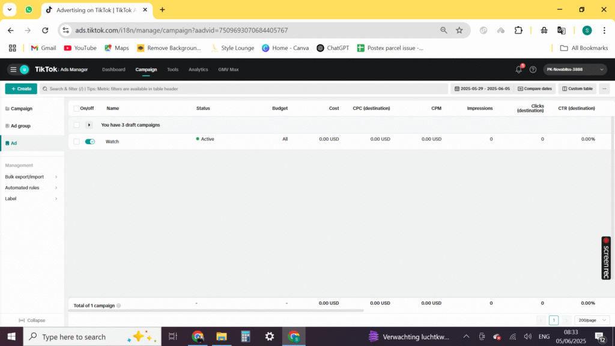Screen dimensions: 615x346
Task: Open the Ad group level in sidebar
Action: pyautogui.click(x=20, y=126)
